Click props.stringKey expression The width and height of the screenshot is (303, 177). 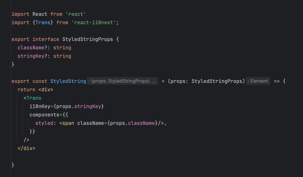tap(79, 107)
